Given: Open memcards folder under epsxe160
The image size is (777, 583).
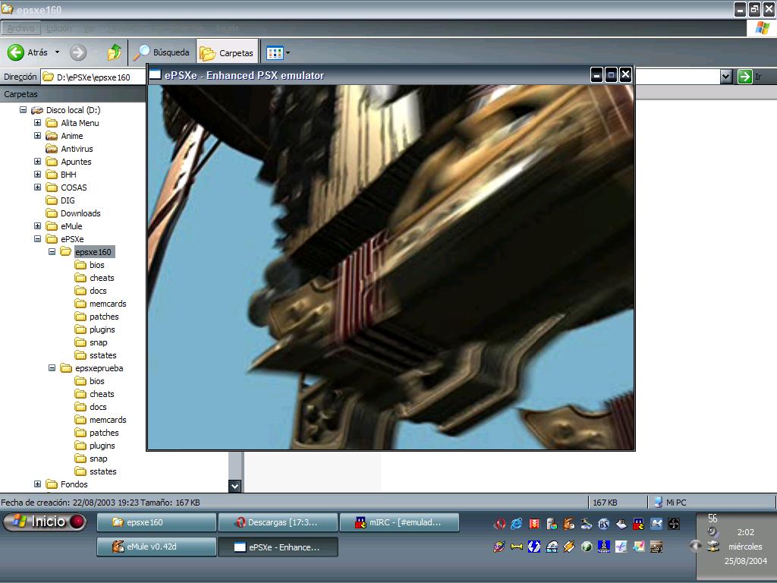Looking at the screenshot, I should (100, 304).
